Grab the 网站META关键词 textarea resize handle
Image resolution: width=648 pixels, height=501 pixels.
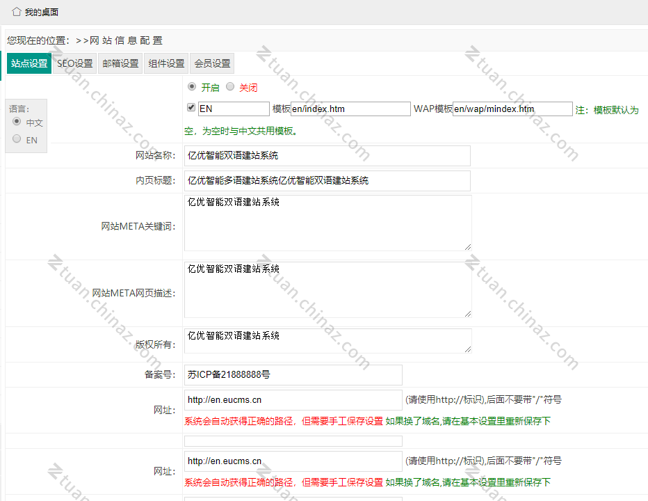(x=467, y=247)
